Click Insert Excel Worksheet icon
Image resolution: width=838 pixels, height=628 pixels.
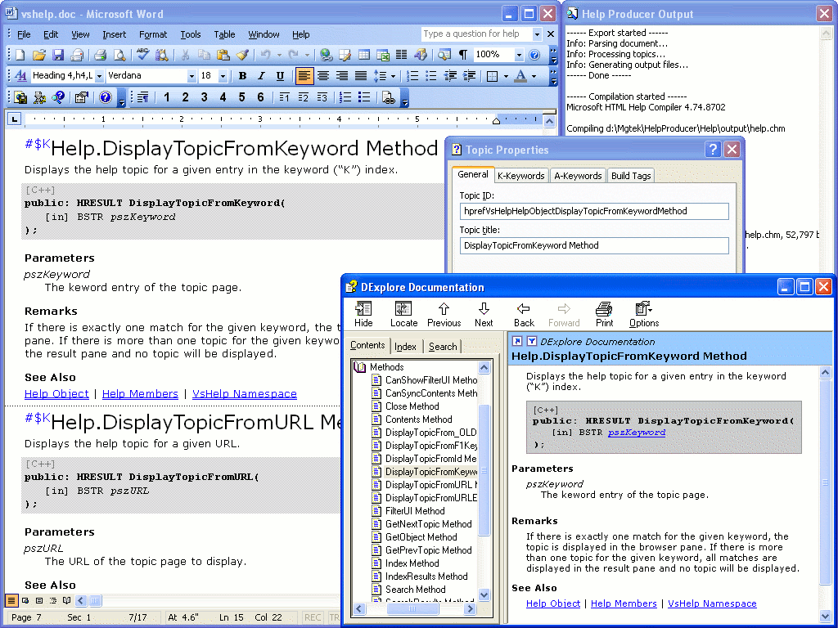click(383, 55)
